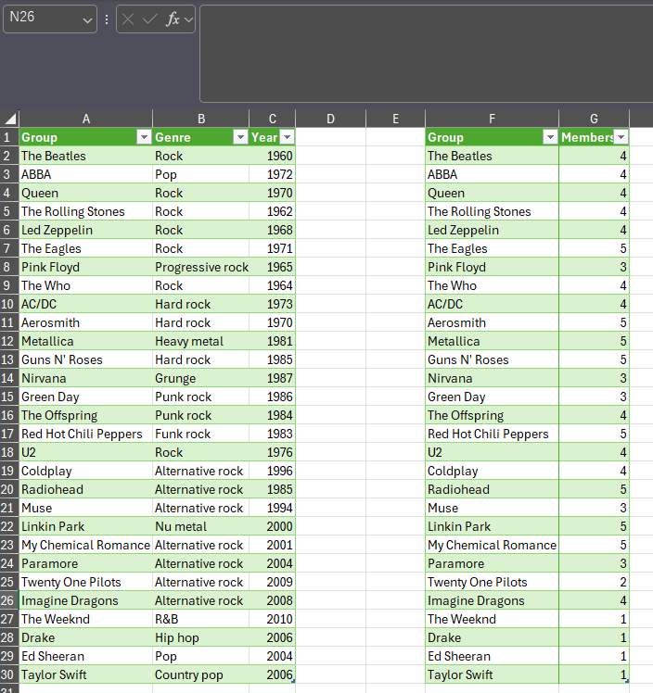
Task: Click the Name Box showing N26
Action: coord(50,19)
